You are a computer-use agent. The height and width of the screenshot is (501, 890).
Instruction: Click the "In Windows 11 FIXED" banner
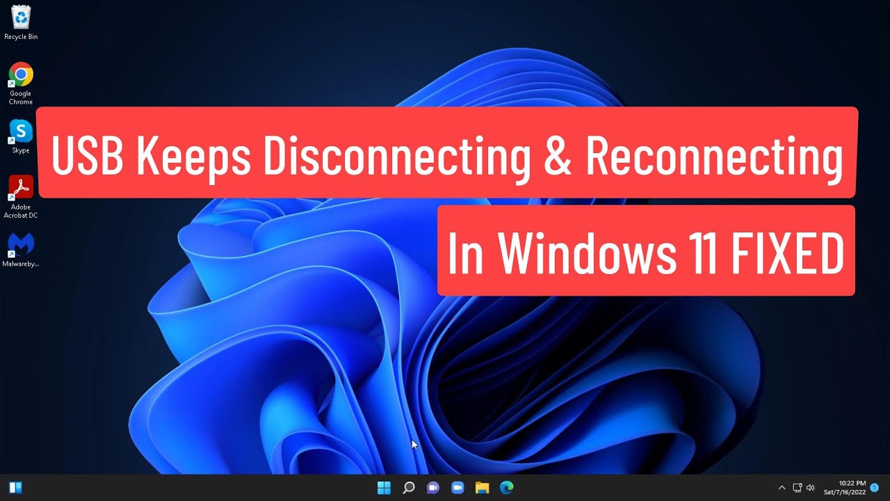645,250
